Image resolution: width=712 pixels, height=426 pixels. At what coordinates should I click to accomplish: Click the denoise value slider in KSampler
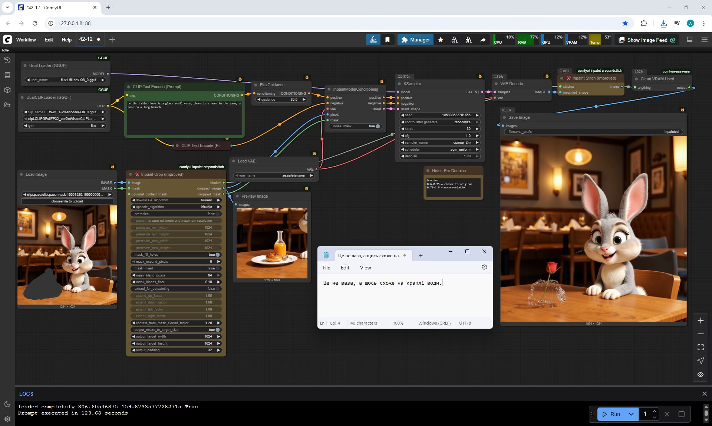click(x=440, y=156)
